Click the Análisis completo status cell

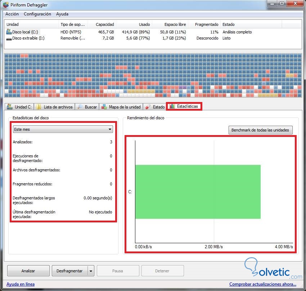point(237,32)
